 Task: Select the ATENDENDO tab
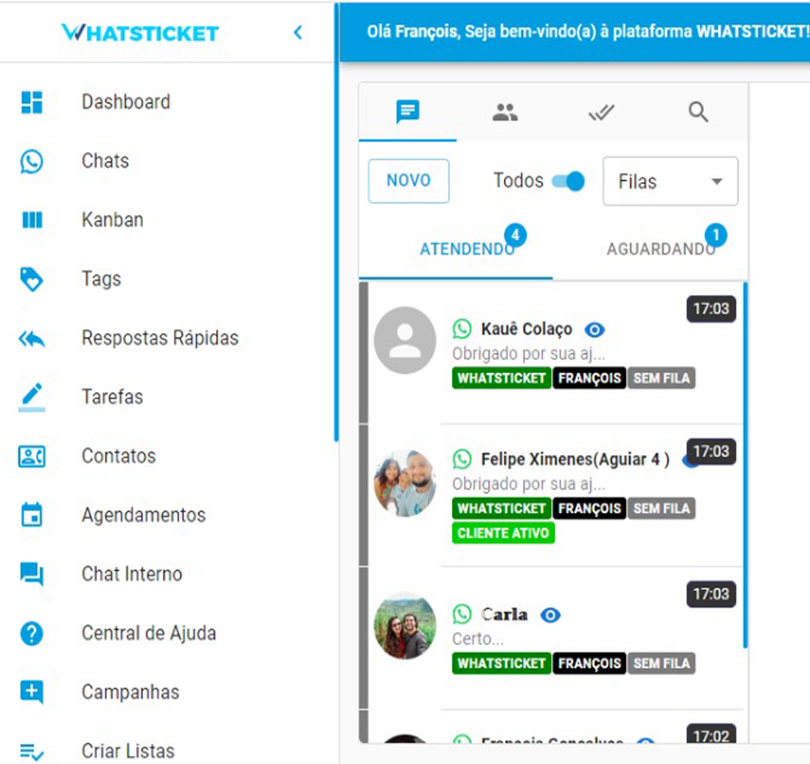click(x=467, y=249)
